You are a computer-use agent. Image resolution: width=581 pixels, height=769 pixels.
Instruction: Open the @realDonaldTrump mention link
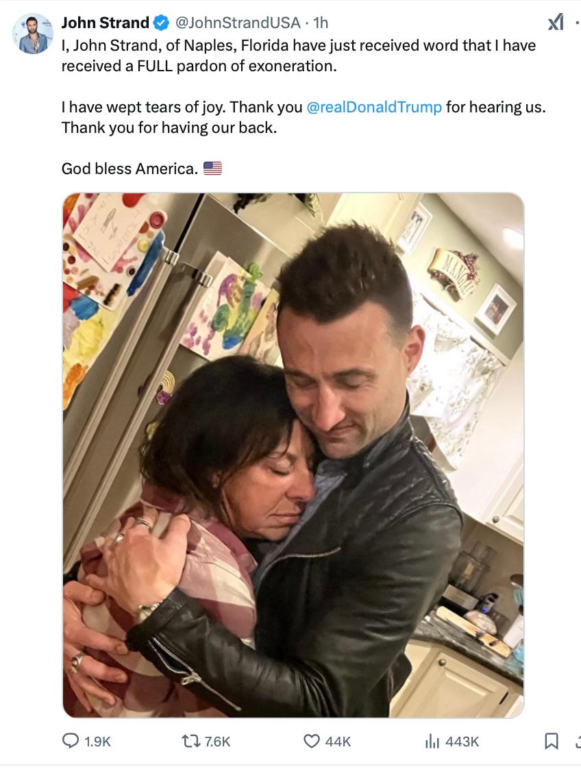tap(373, 107)
